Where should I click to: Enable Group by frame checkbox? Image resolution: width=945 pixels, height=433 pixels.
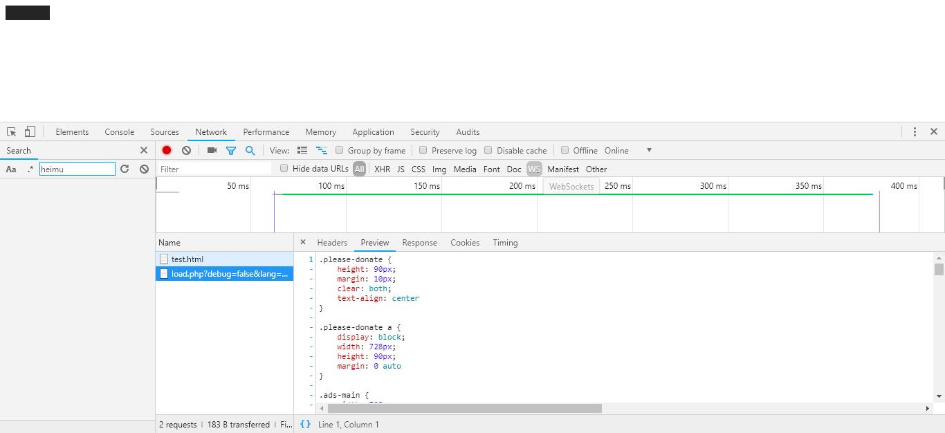[340, 150]
